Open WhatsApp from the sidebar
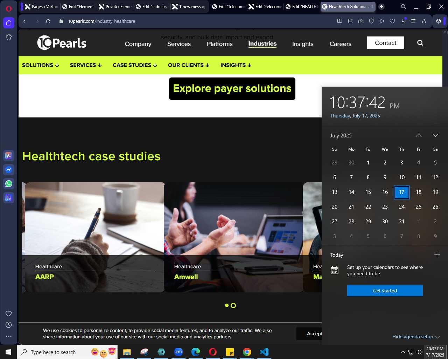Image resolution: width=448 pixels, height=359 pixels. (x=9, y=184)
